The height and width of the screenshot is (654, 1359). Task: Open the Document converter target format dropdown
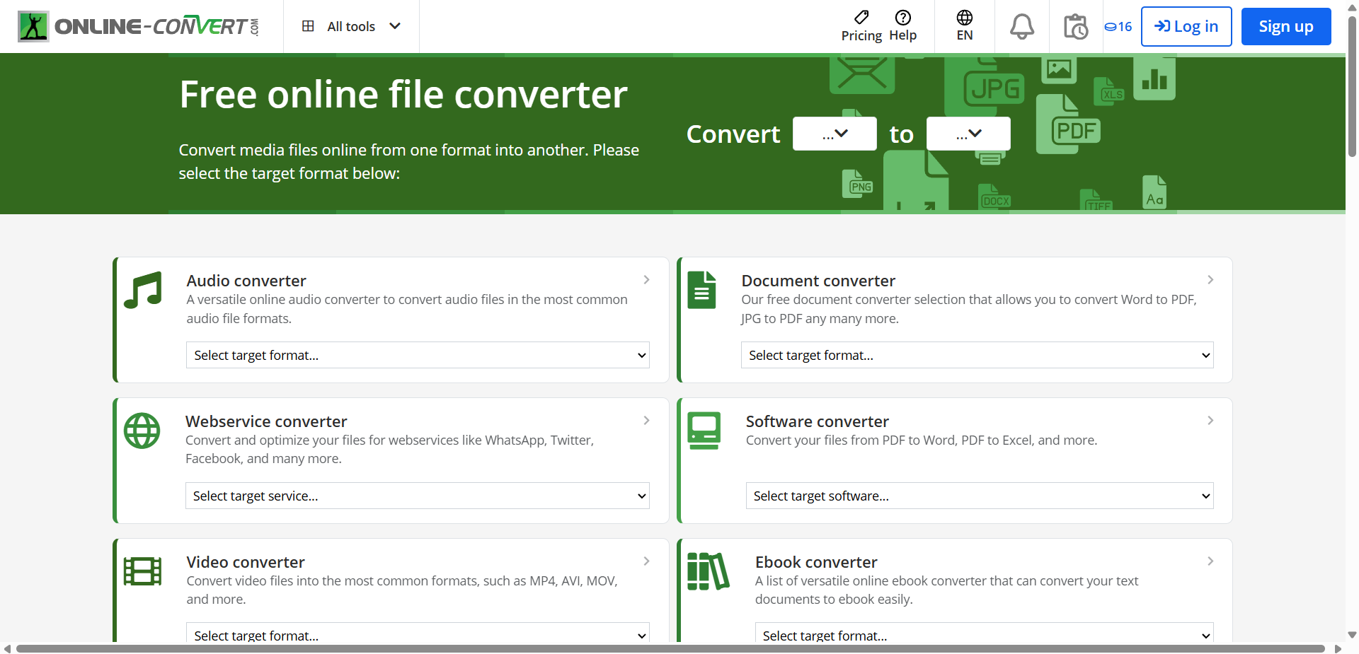tap(977, 355)
